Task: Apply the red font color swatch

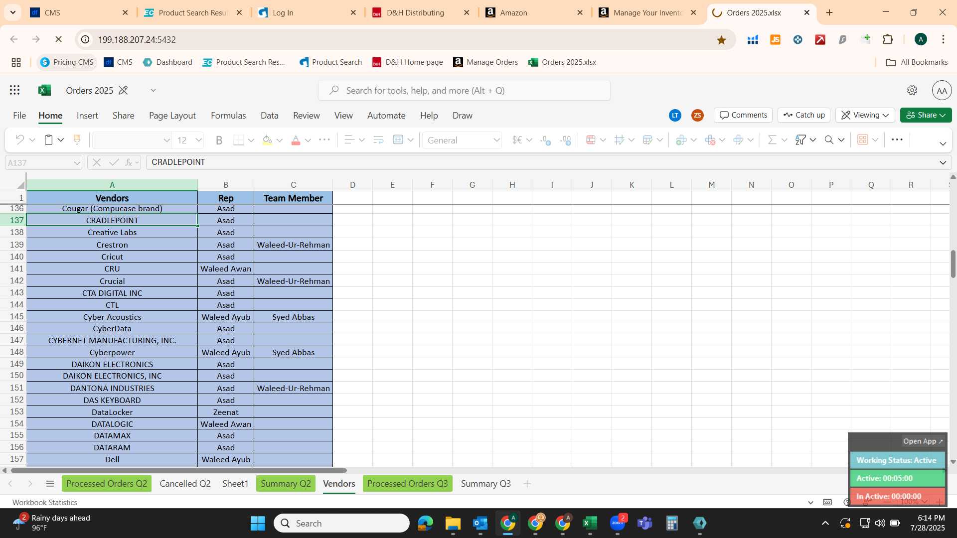Action: point(296,140)
